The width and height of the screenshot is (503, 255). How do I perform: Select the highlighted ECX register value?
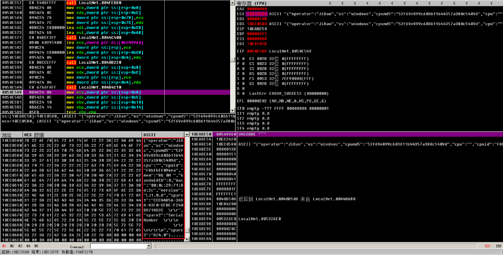point(257,14)
